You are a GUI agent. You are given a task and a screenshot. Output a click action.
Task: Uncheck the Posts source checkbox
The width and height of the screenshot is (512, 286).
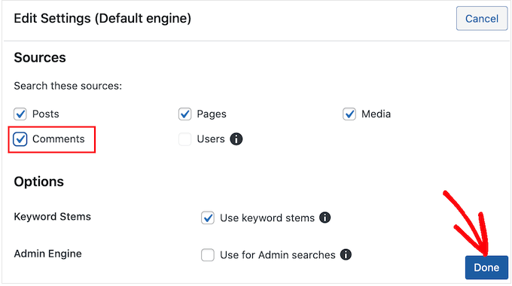tap(20, 114)
